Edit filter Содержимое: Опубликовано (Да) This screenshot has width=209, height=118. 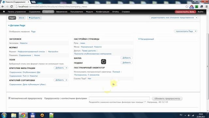(25, 72)
